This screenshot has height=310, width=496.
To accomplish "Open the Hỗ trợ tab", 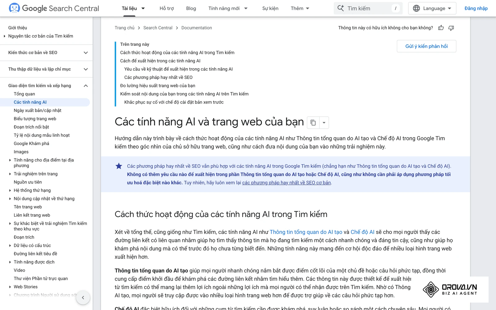I will (166, 8).
